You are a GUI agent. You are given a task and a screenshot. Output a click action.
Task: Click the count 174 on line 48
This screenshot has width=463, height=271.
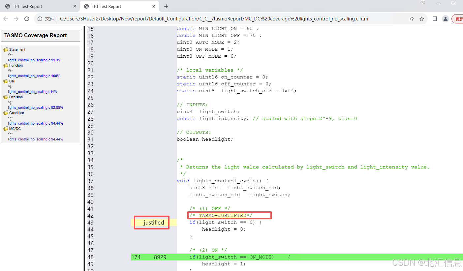(x=136, y=257)
